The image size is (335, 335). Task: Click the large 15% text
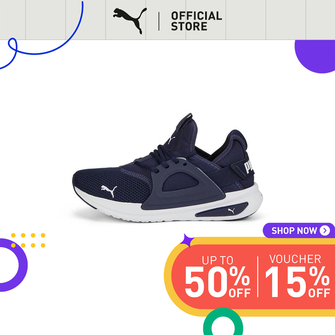(297, 282)
